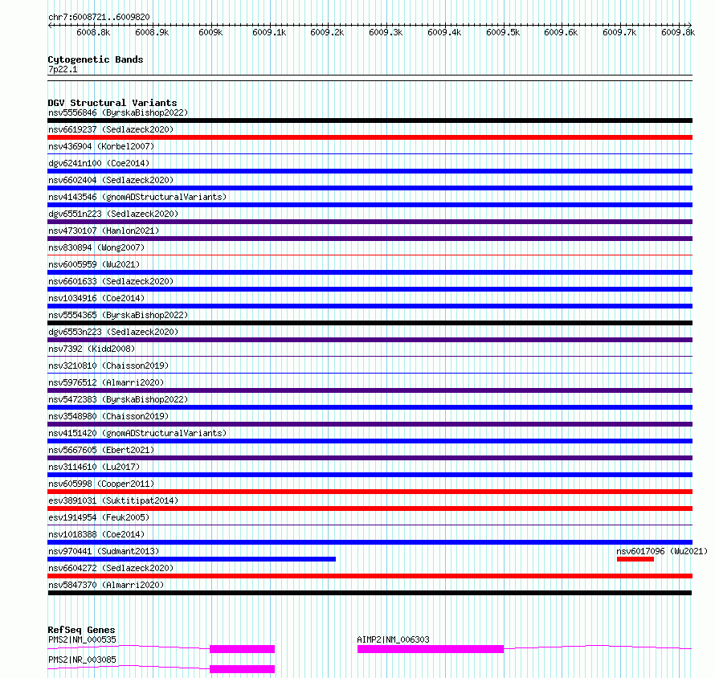
Task: Select nsv6602404 (Sedlazeck2020) label
Action: [111, 180]
